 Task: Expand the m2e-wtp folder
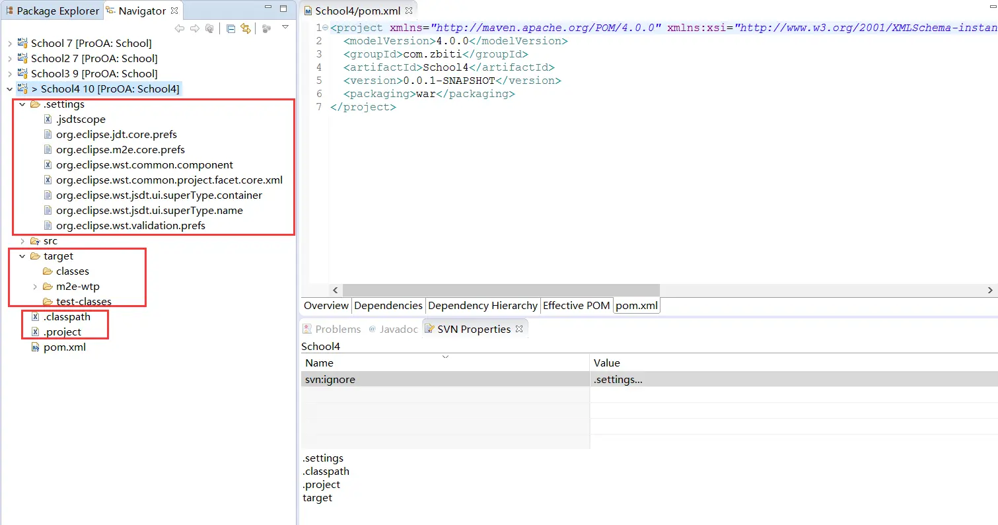[x=34, y=287]
